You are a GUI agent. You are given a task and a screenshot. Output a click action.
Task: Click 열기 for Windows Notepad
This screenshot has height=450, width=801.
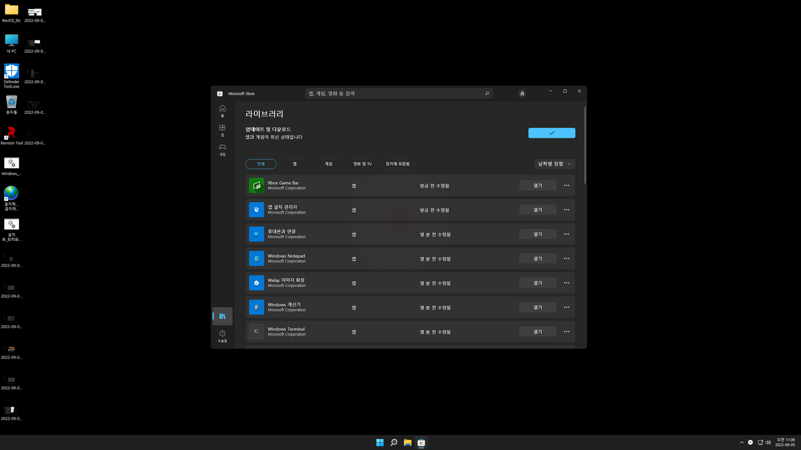coord(538,258)
